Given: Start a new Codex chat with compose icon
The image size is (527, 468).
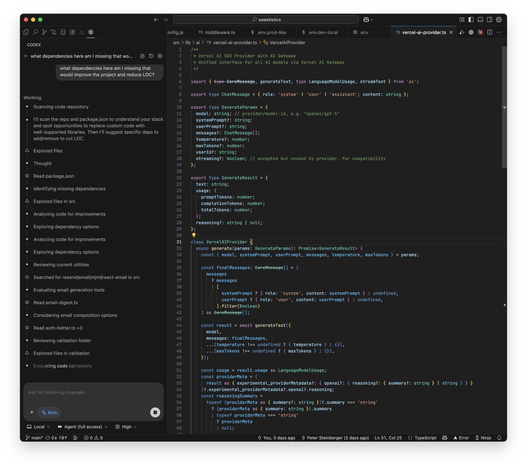Looking at the screenshot, I should tap(142, 56).
